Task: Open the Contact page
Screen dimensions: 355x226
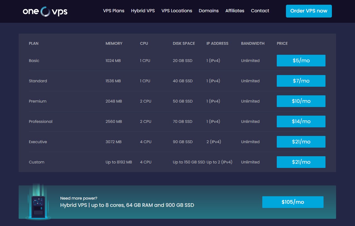Action: [260, 11]
